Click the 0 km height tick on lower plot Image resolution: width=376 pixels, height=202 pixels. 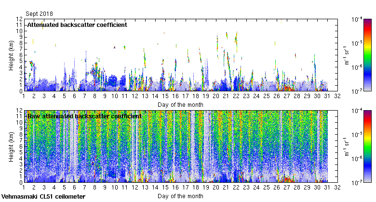click(x=21, y=182)
